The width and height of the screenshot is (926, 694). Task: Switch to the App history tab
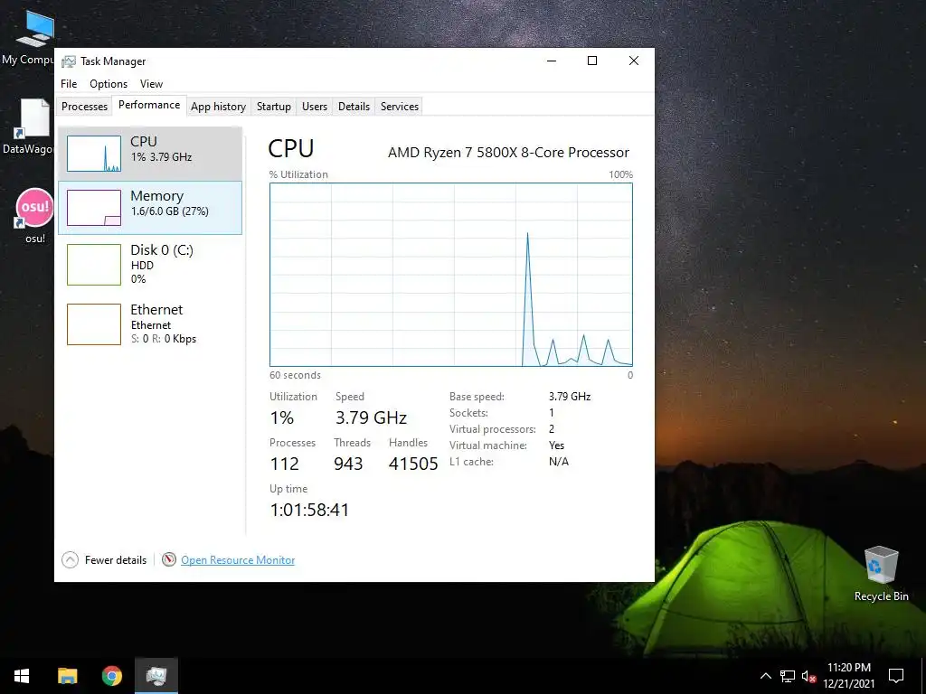point(218,107)
